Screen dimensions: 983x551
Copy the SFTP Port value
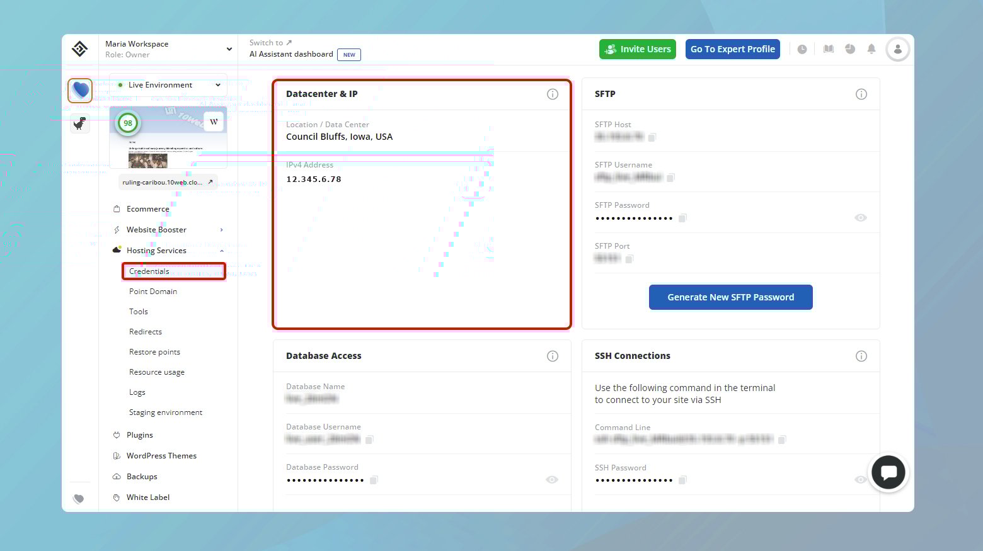(x=629, y=259)
